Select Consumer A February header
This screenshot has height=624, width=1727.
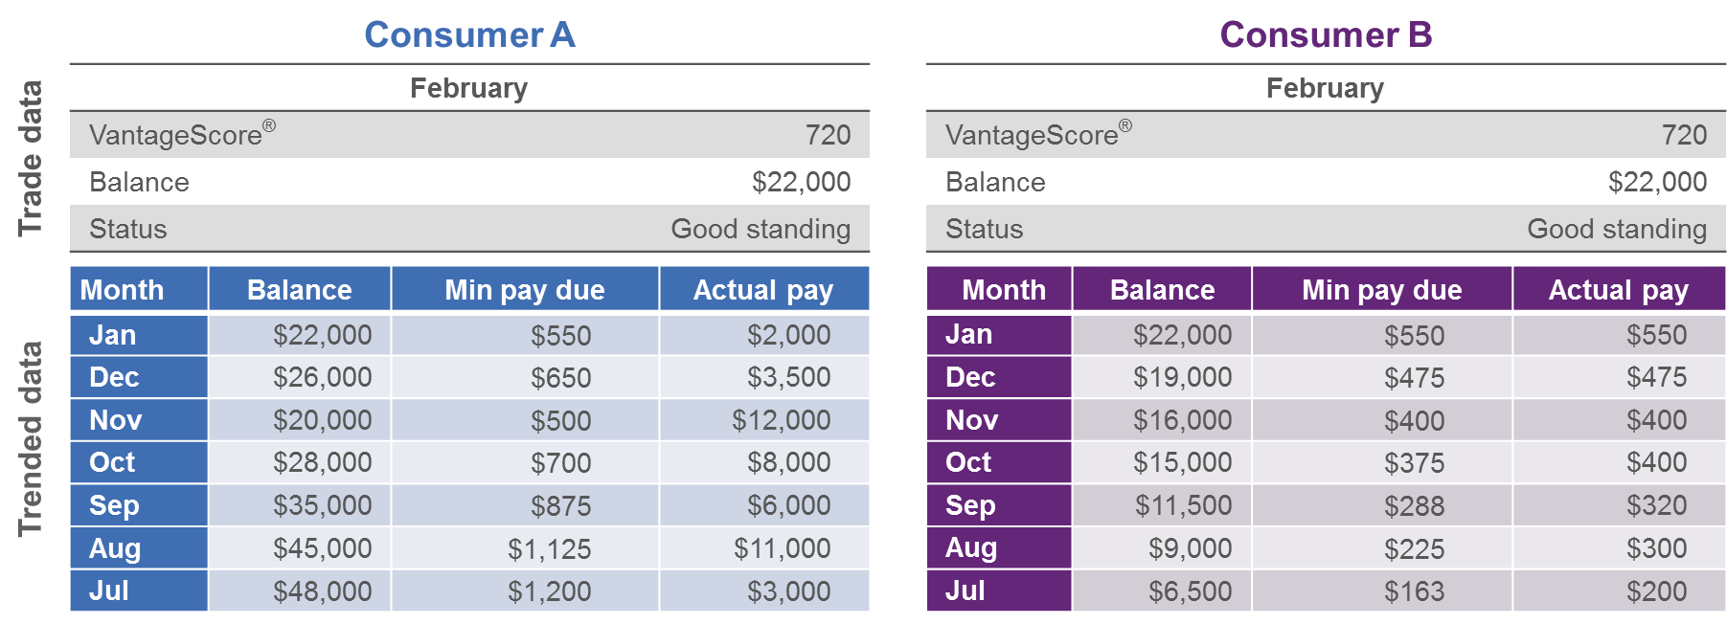click(468, 88)
